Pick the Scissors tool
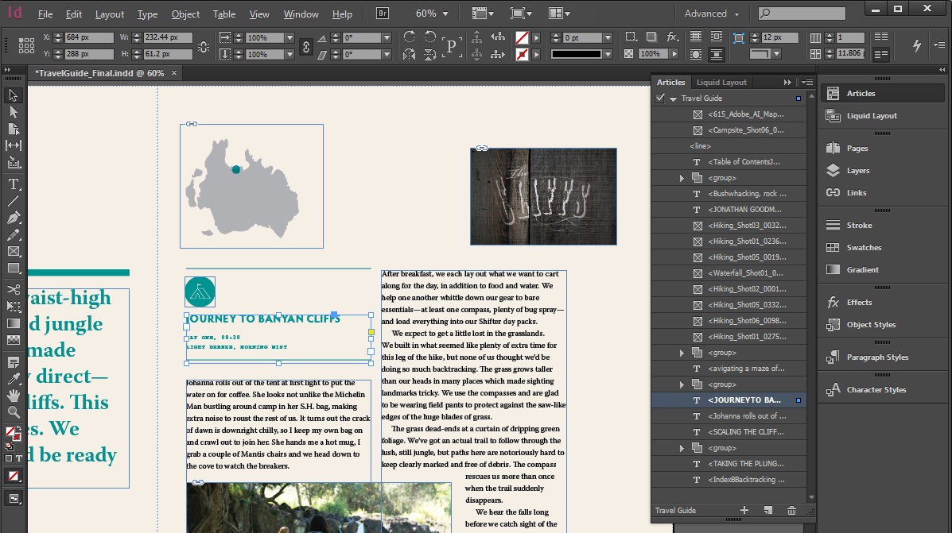 tap(14, 289)
